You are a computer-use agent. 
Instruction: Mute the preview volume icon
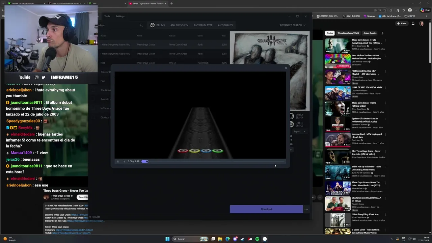[124, 161]
